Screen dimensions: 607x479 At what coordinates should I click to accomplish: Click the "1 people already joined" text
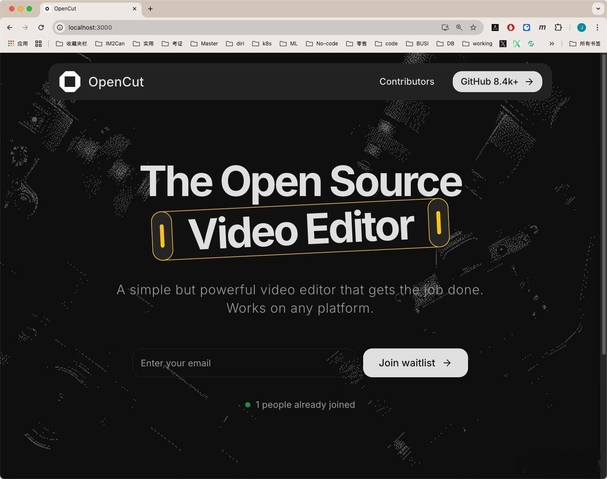tap(305, 405)
